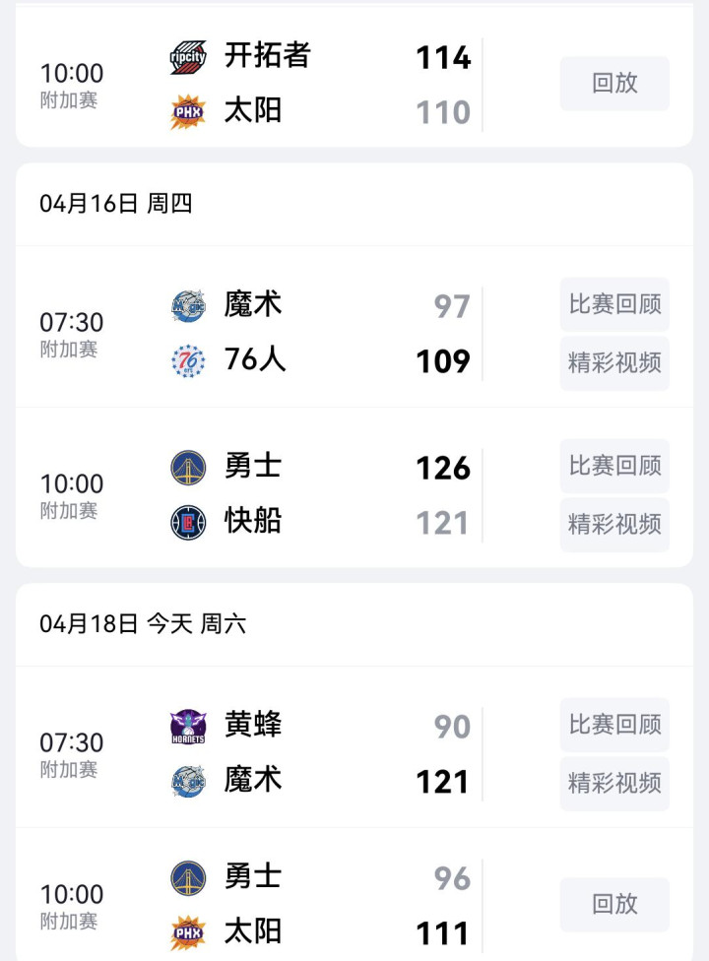Tap the 76人 team name

click(x=255, y=360)
